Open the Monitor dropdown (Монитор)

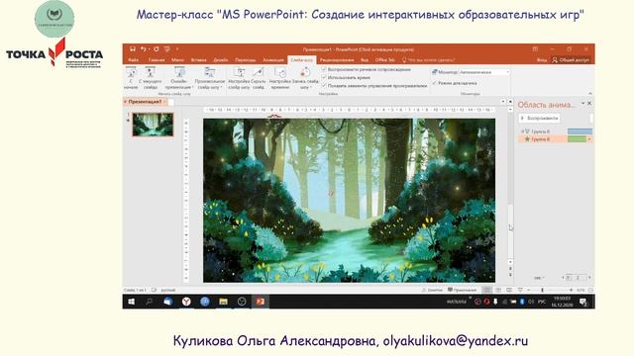pyautogui.click(x=484, y=72)
